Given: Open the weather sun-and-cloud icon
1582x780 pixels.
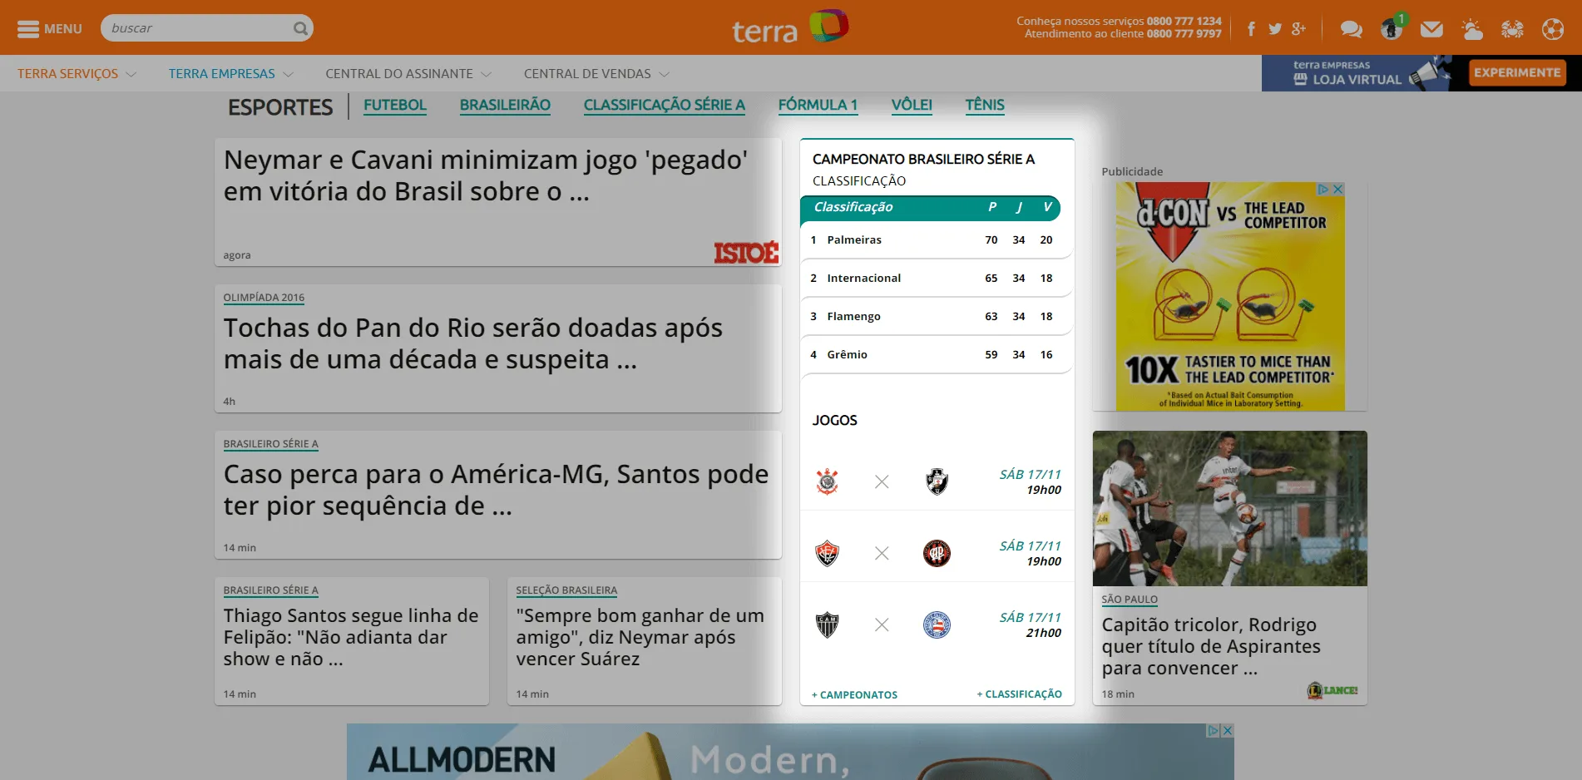Looking at the screenshot, I should click(x=1472, y=29).
